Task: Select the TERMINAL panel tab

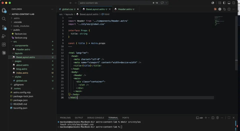Action: [113, 118]
